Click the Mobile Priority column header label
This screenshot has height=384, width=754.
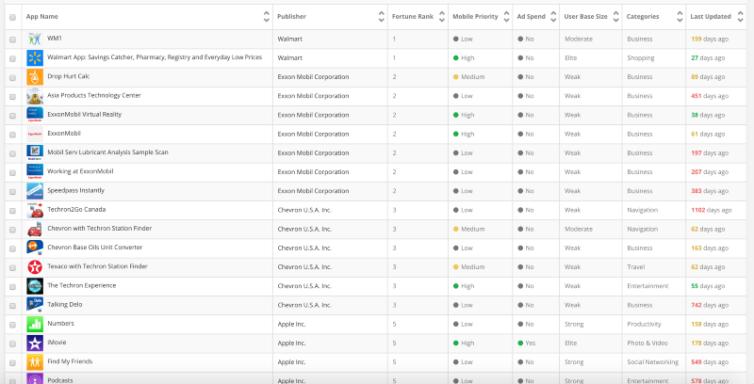475,16
